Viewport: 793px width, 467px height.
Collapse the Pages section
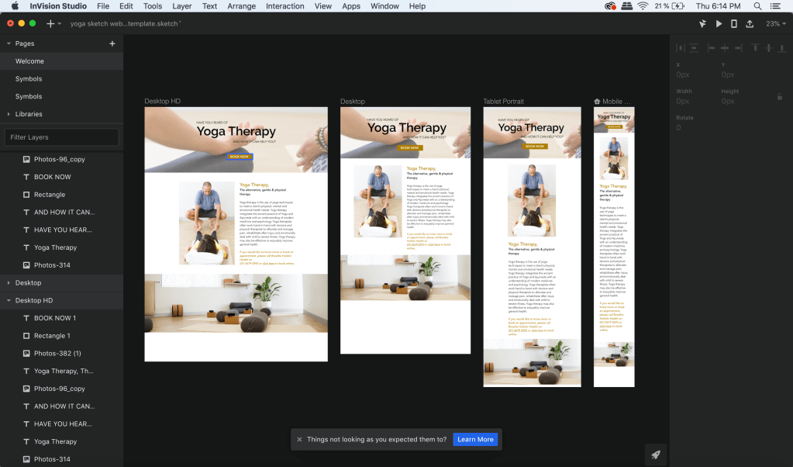(9, 43)
